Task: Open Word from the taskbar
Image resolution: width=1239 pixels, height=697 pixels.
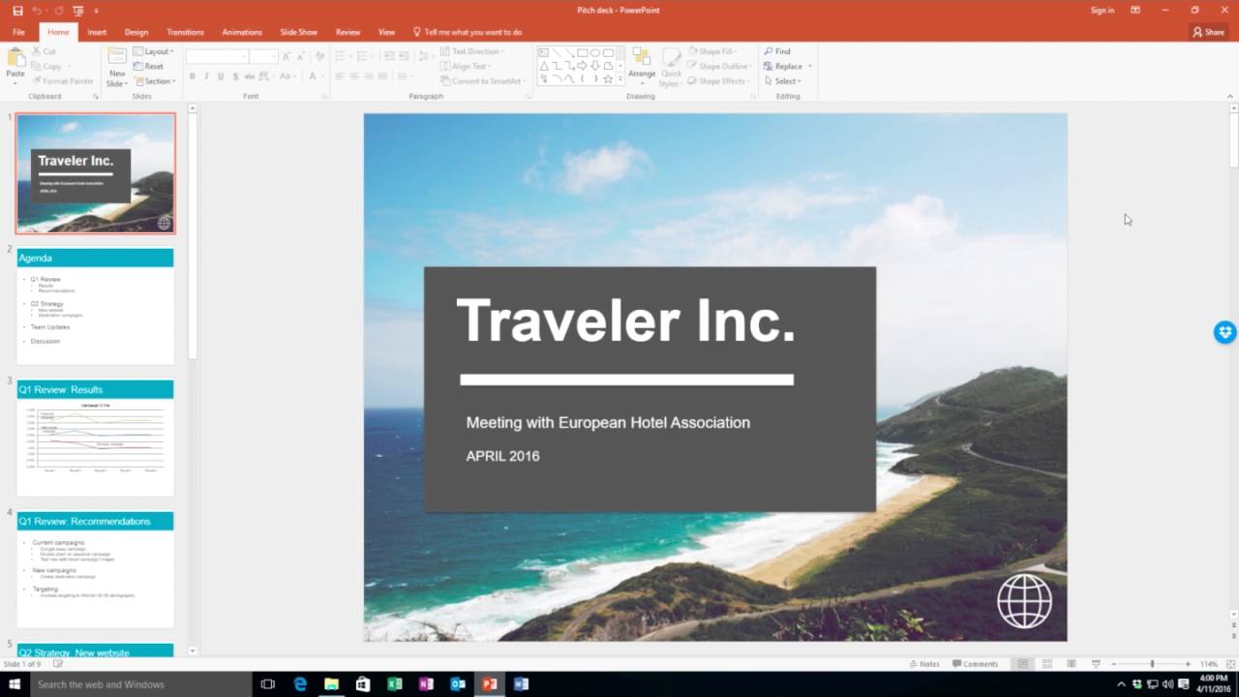Action: (522, 684)
